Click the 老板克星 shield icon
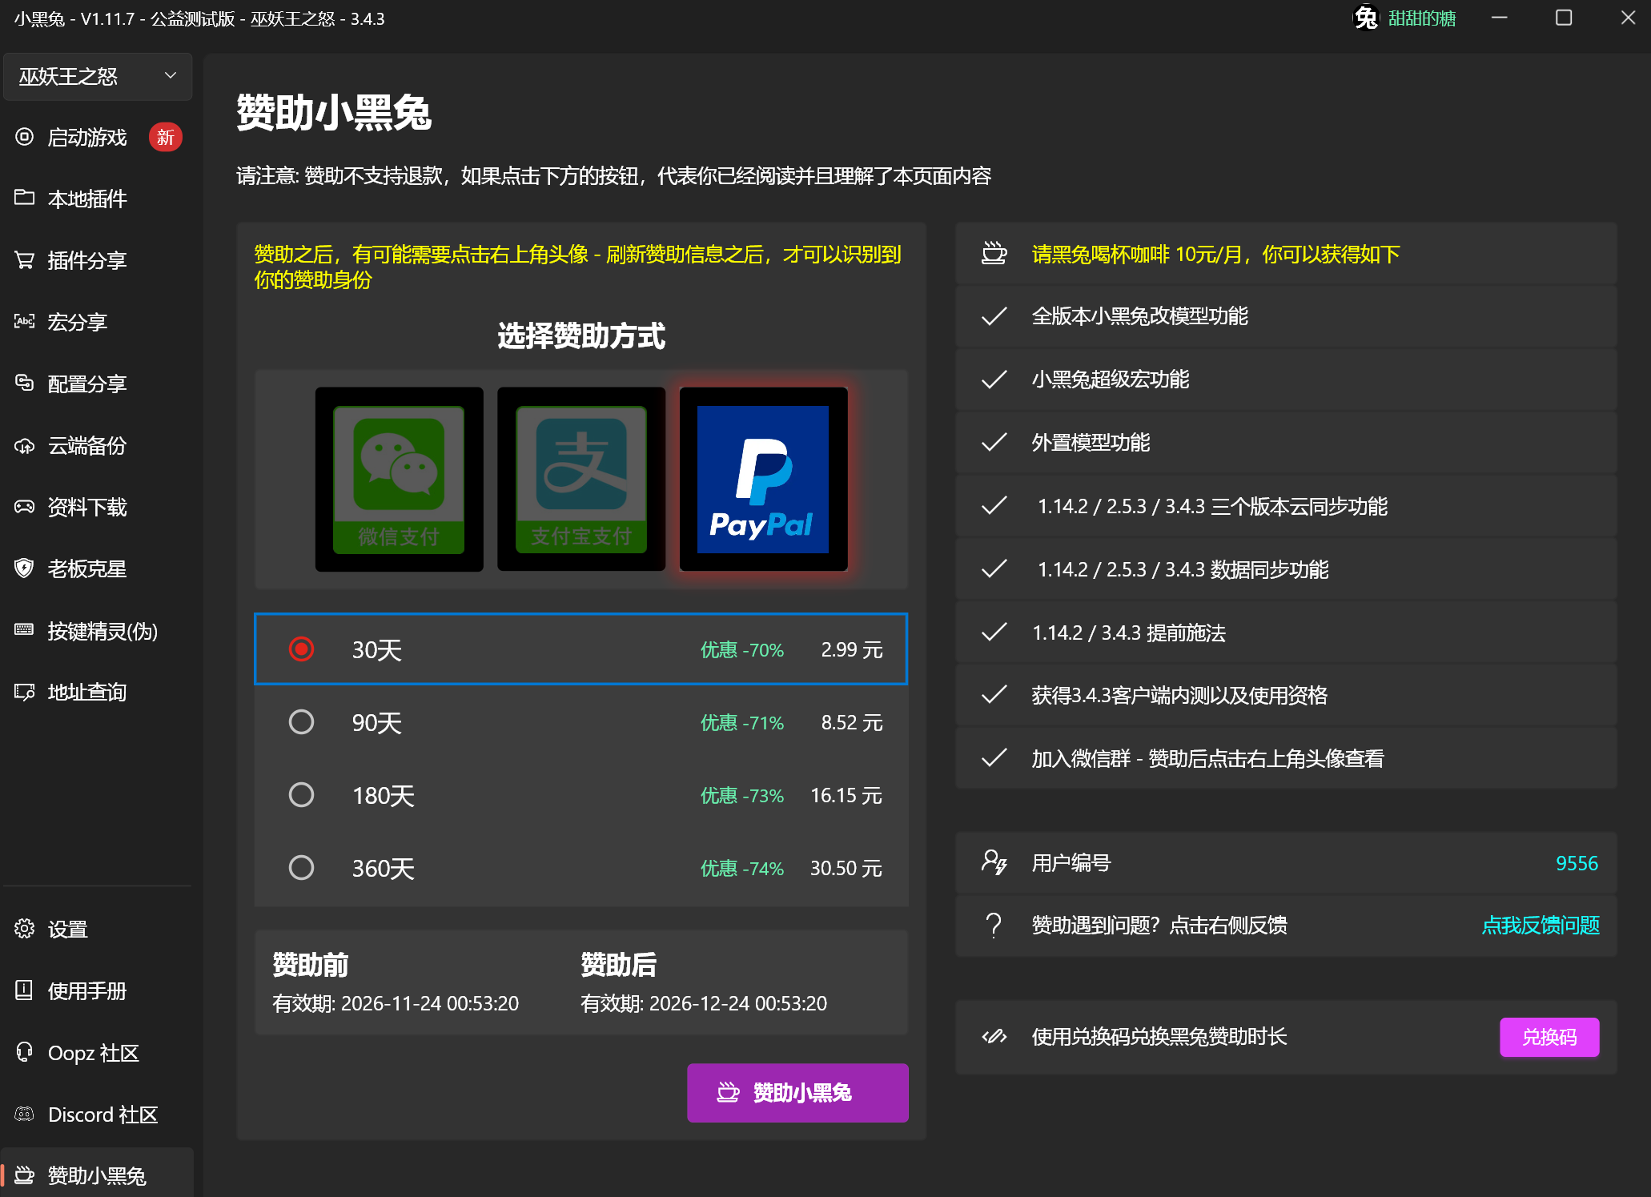 pos(25,568)
